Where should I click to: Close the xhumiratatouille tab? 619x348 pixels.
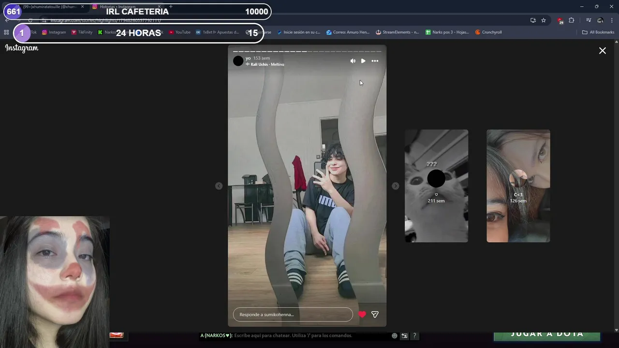(x=83, y=7)
